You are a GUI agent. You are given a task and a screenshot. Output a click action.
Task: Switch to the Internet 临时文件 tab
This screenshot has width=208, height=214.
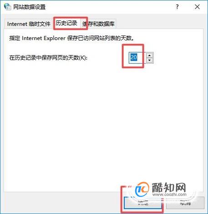(x=29, y=24)
